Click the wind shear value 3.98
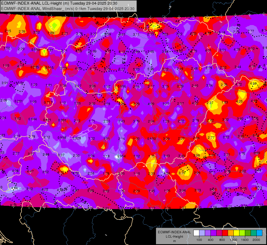The height and width of the screenshot is (245, 267). click(x=197, y=155)
